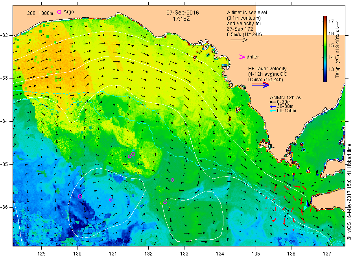Viewport: 354px width, 259px height.
Task: Click the "(4-12h avg)noQC" legend text
Action: pos(267,74)
